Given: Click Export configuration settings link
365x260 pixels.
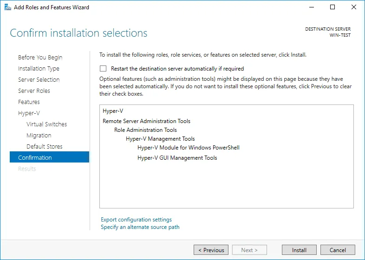Looking at the screenshot, I should [136, 220].
